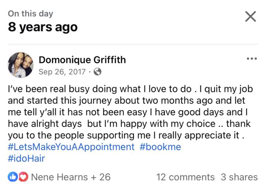Click the divider line below the header
The image size is (266, 190).
(133, 44)
